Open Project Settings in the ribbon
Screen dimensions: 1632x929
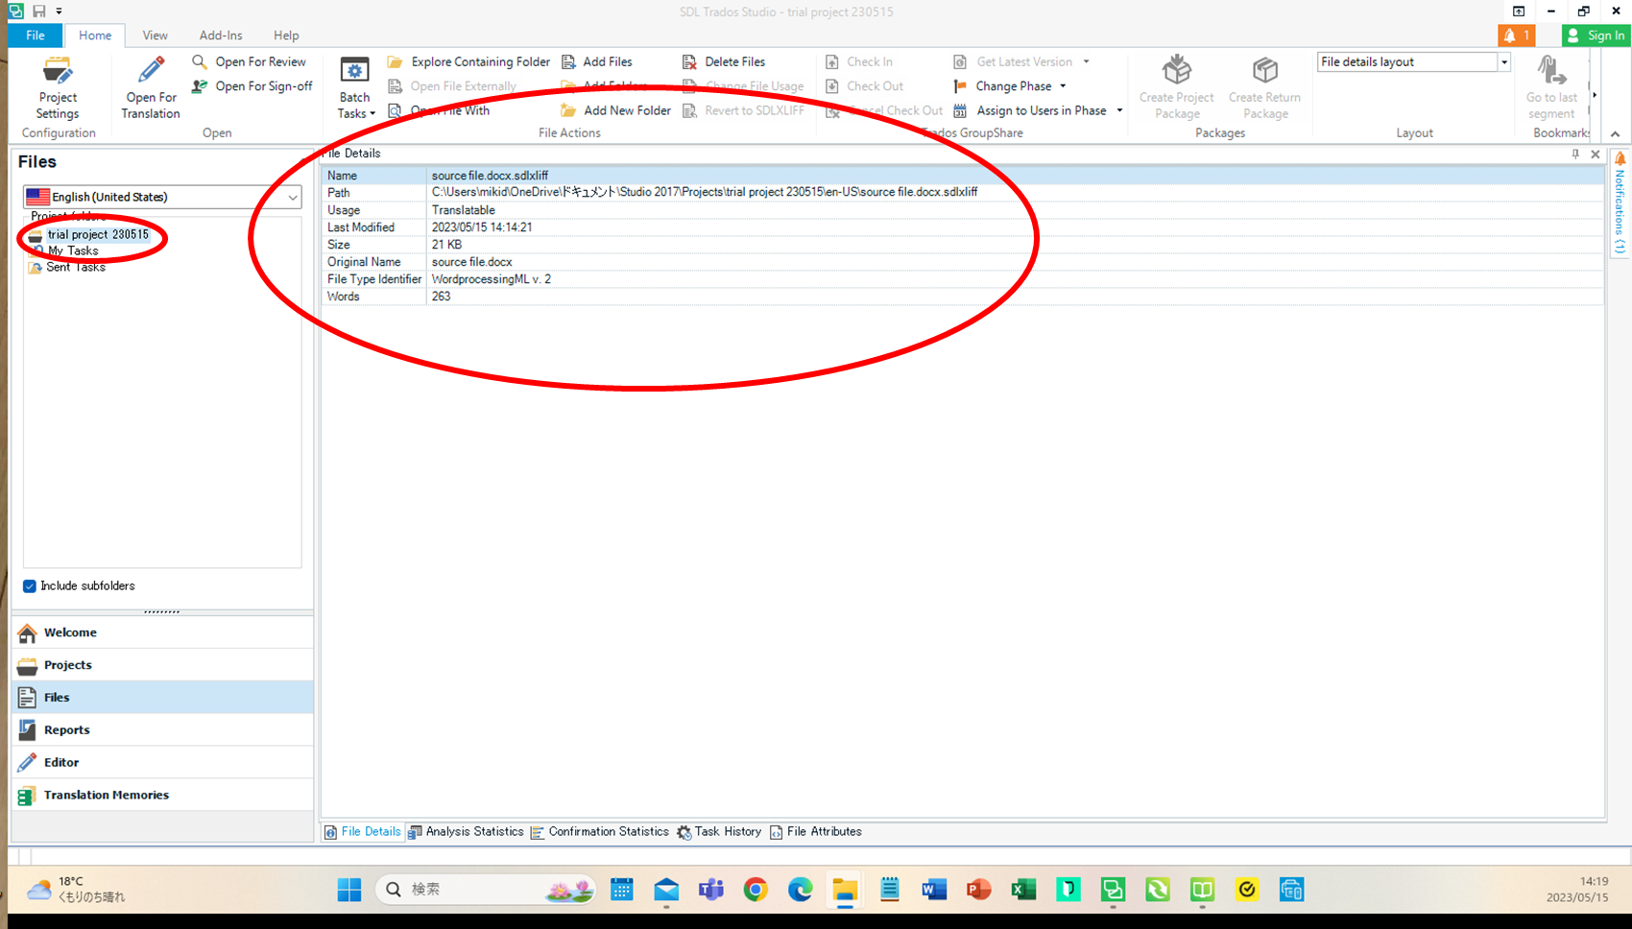(58, 88)
